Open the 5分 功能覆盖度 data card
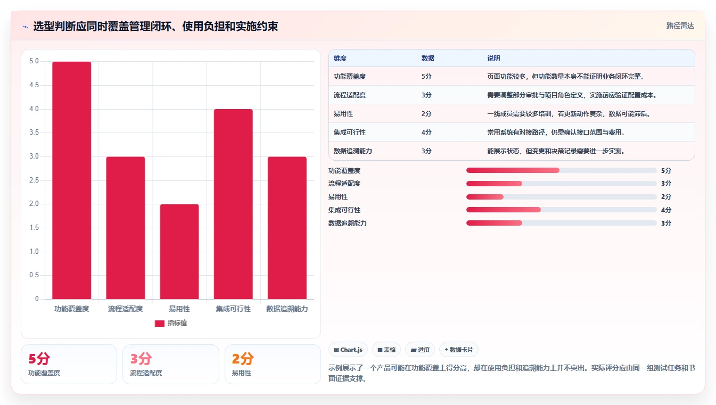Screen dimensions: 716x405 69,364
